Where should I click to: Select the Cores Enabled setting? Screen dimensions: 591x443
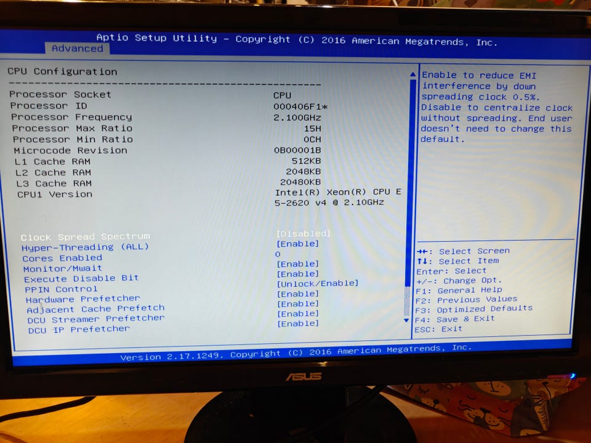point(62,258)
